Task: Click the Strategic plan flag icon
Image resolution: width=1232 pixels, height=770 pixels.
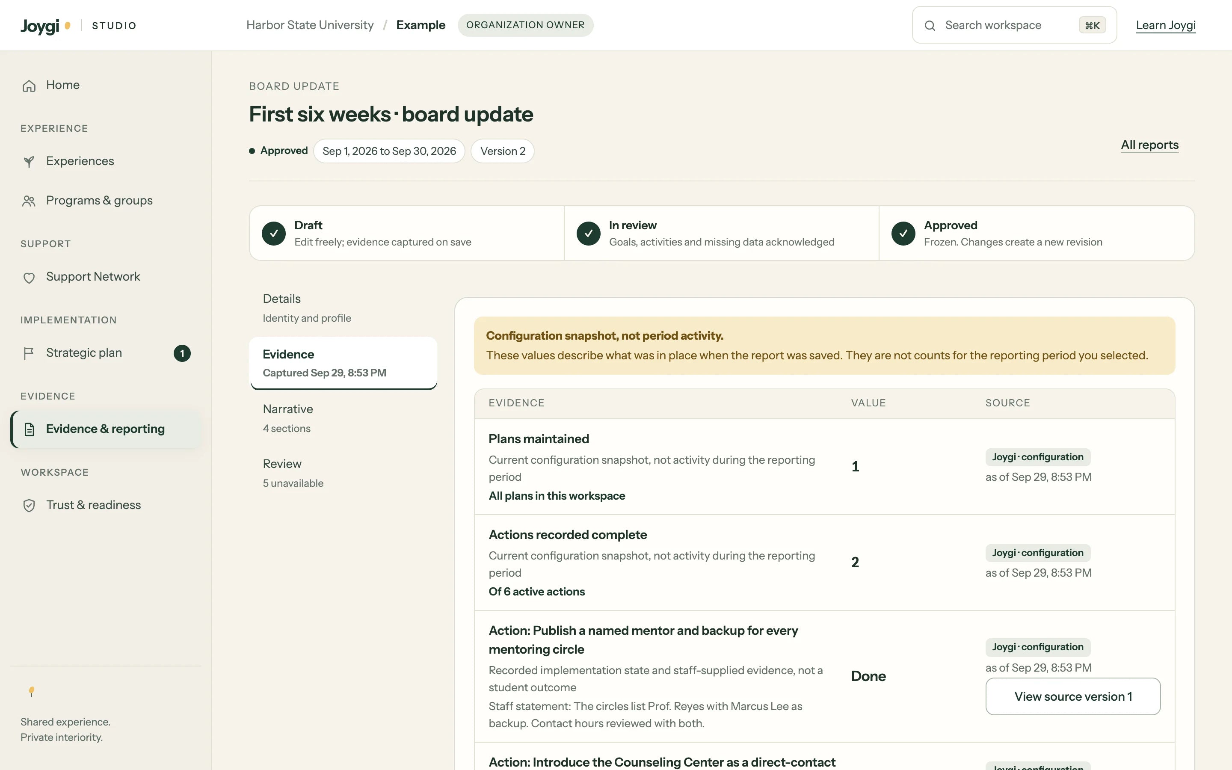Action: 29,353
